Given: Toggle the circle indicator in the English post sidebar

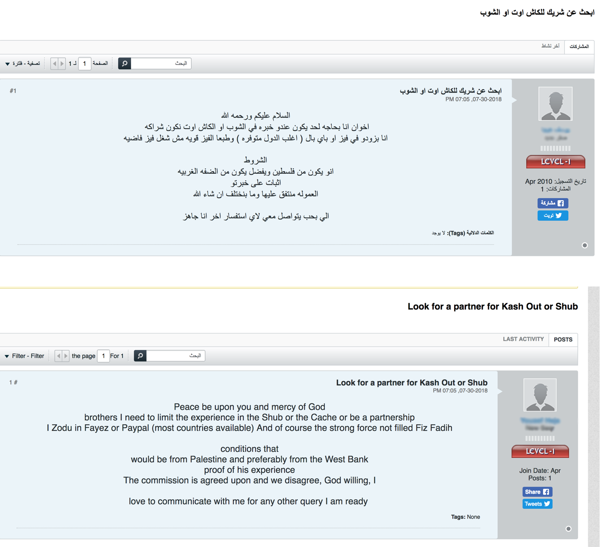Looking at the screenshot, I should point(568,529).
